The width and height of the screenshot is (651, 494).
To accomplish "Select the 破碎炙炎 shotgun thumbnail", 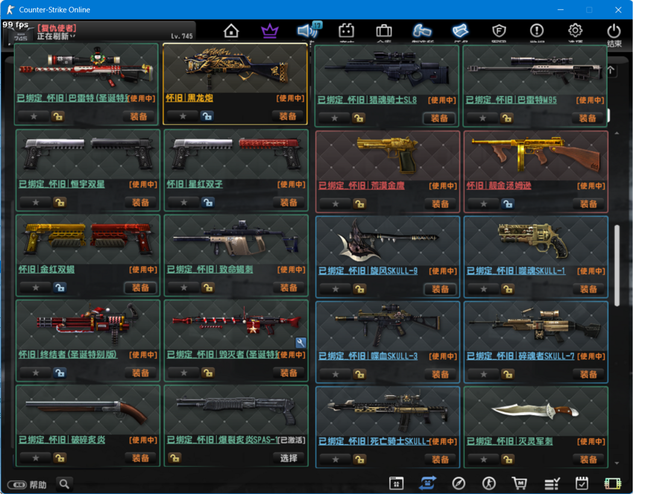I will coord(87,411).
